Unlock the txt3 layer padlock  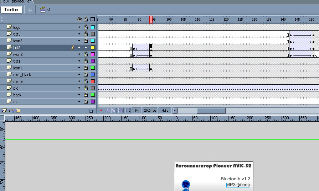(86, 34)
